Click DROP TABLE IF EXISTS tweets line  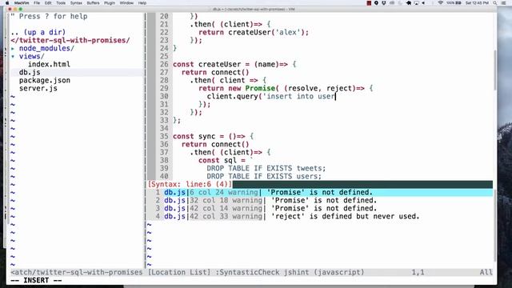coord(266,169)
